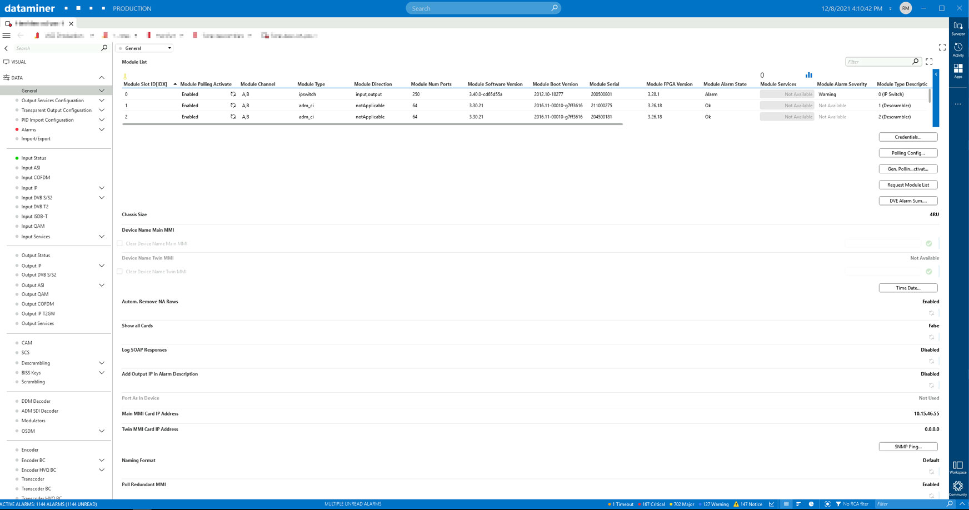Toggle the Log SOAP Responses setting
The width and height of the screenshot is (969, 510).
point(931,361)
